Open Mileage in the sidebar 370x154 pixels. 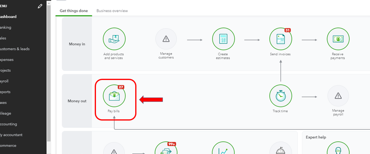[6, 113]
